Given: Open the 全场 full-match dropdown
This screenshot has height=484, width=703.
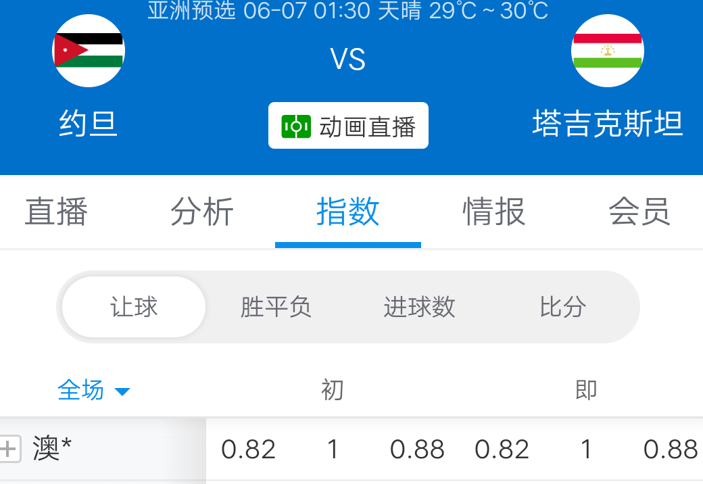Looking at the screenshot, I should pyautogui.click(x=81, y=390).
